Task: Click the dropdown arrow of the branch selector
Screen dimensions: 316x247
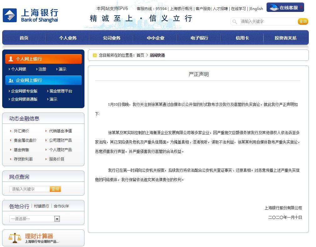Action: click(57, 218)
